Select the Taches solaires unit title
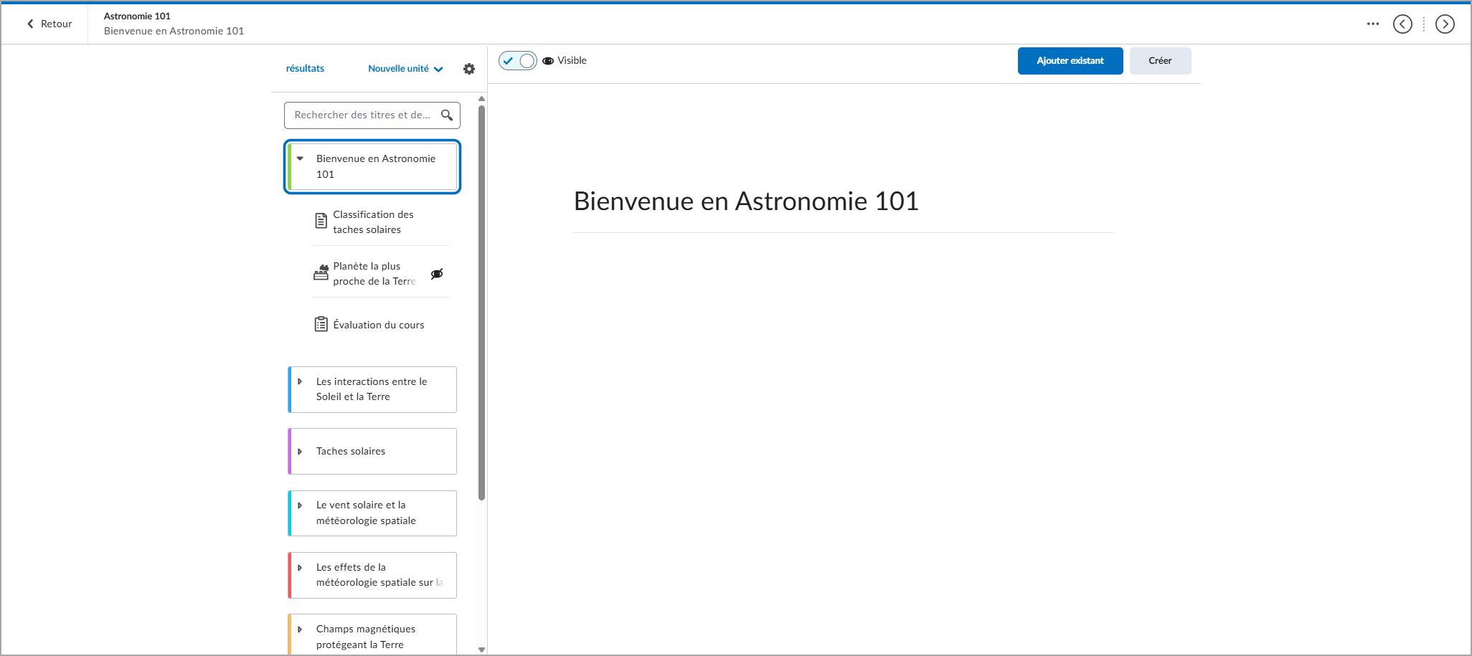This screenshot has width=1472, height=656. tap(351, 451)
